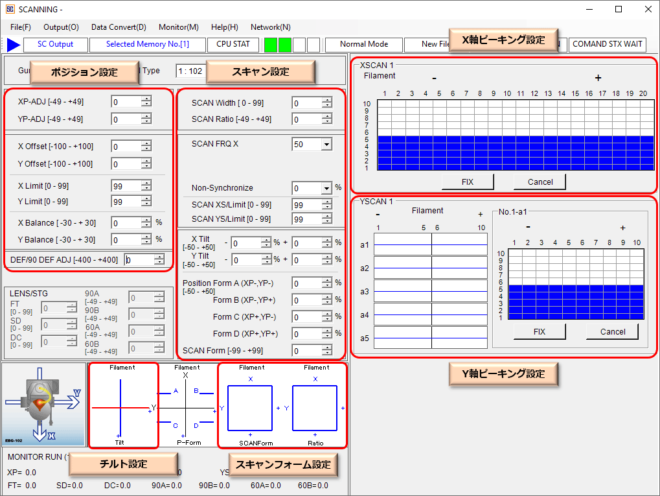The height and width of the screenshot is (496, 660).
Task: Click the SC Output toolbar button
Action: tap(55, 44)
